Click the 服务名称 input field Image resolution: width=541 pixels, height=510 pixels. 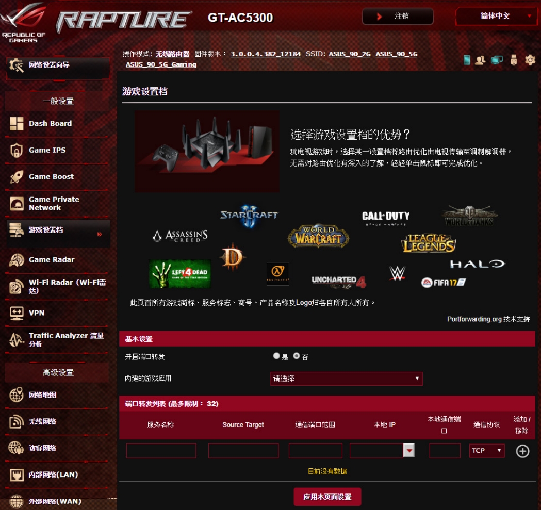pyautogui.click(x=161, y=451)
